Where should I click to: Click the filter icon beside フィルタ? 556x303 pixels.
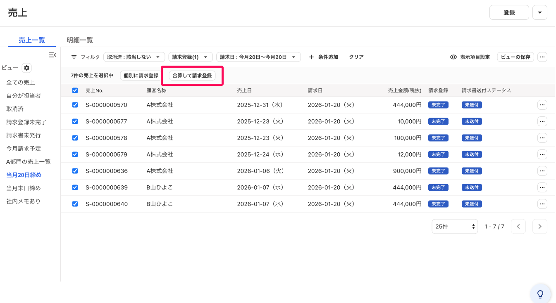click(74, 57)
